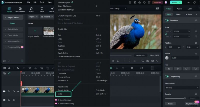
Task: Click the flip horizontal icon under Flip
Action: click(169, 68)
